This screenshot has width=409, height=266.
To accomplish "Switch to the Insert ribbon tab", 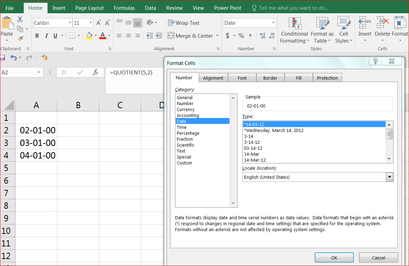I will pos(59,8).
